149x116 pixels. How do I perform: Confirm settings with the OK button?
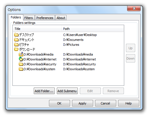(59, 103)
